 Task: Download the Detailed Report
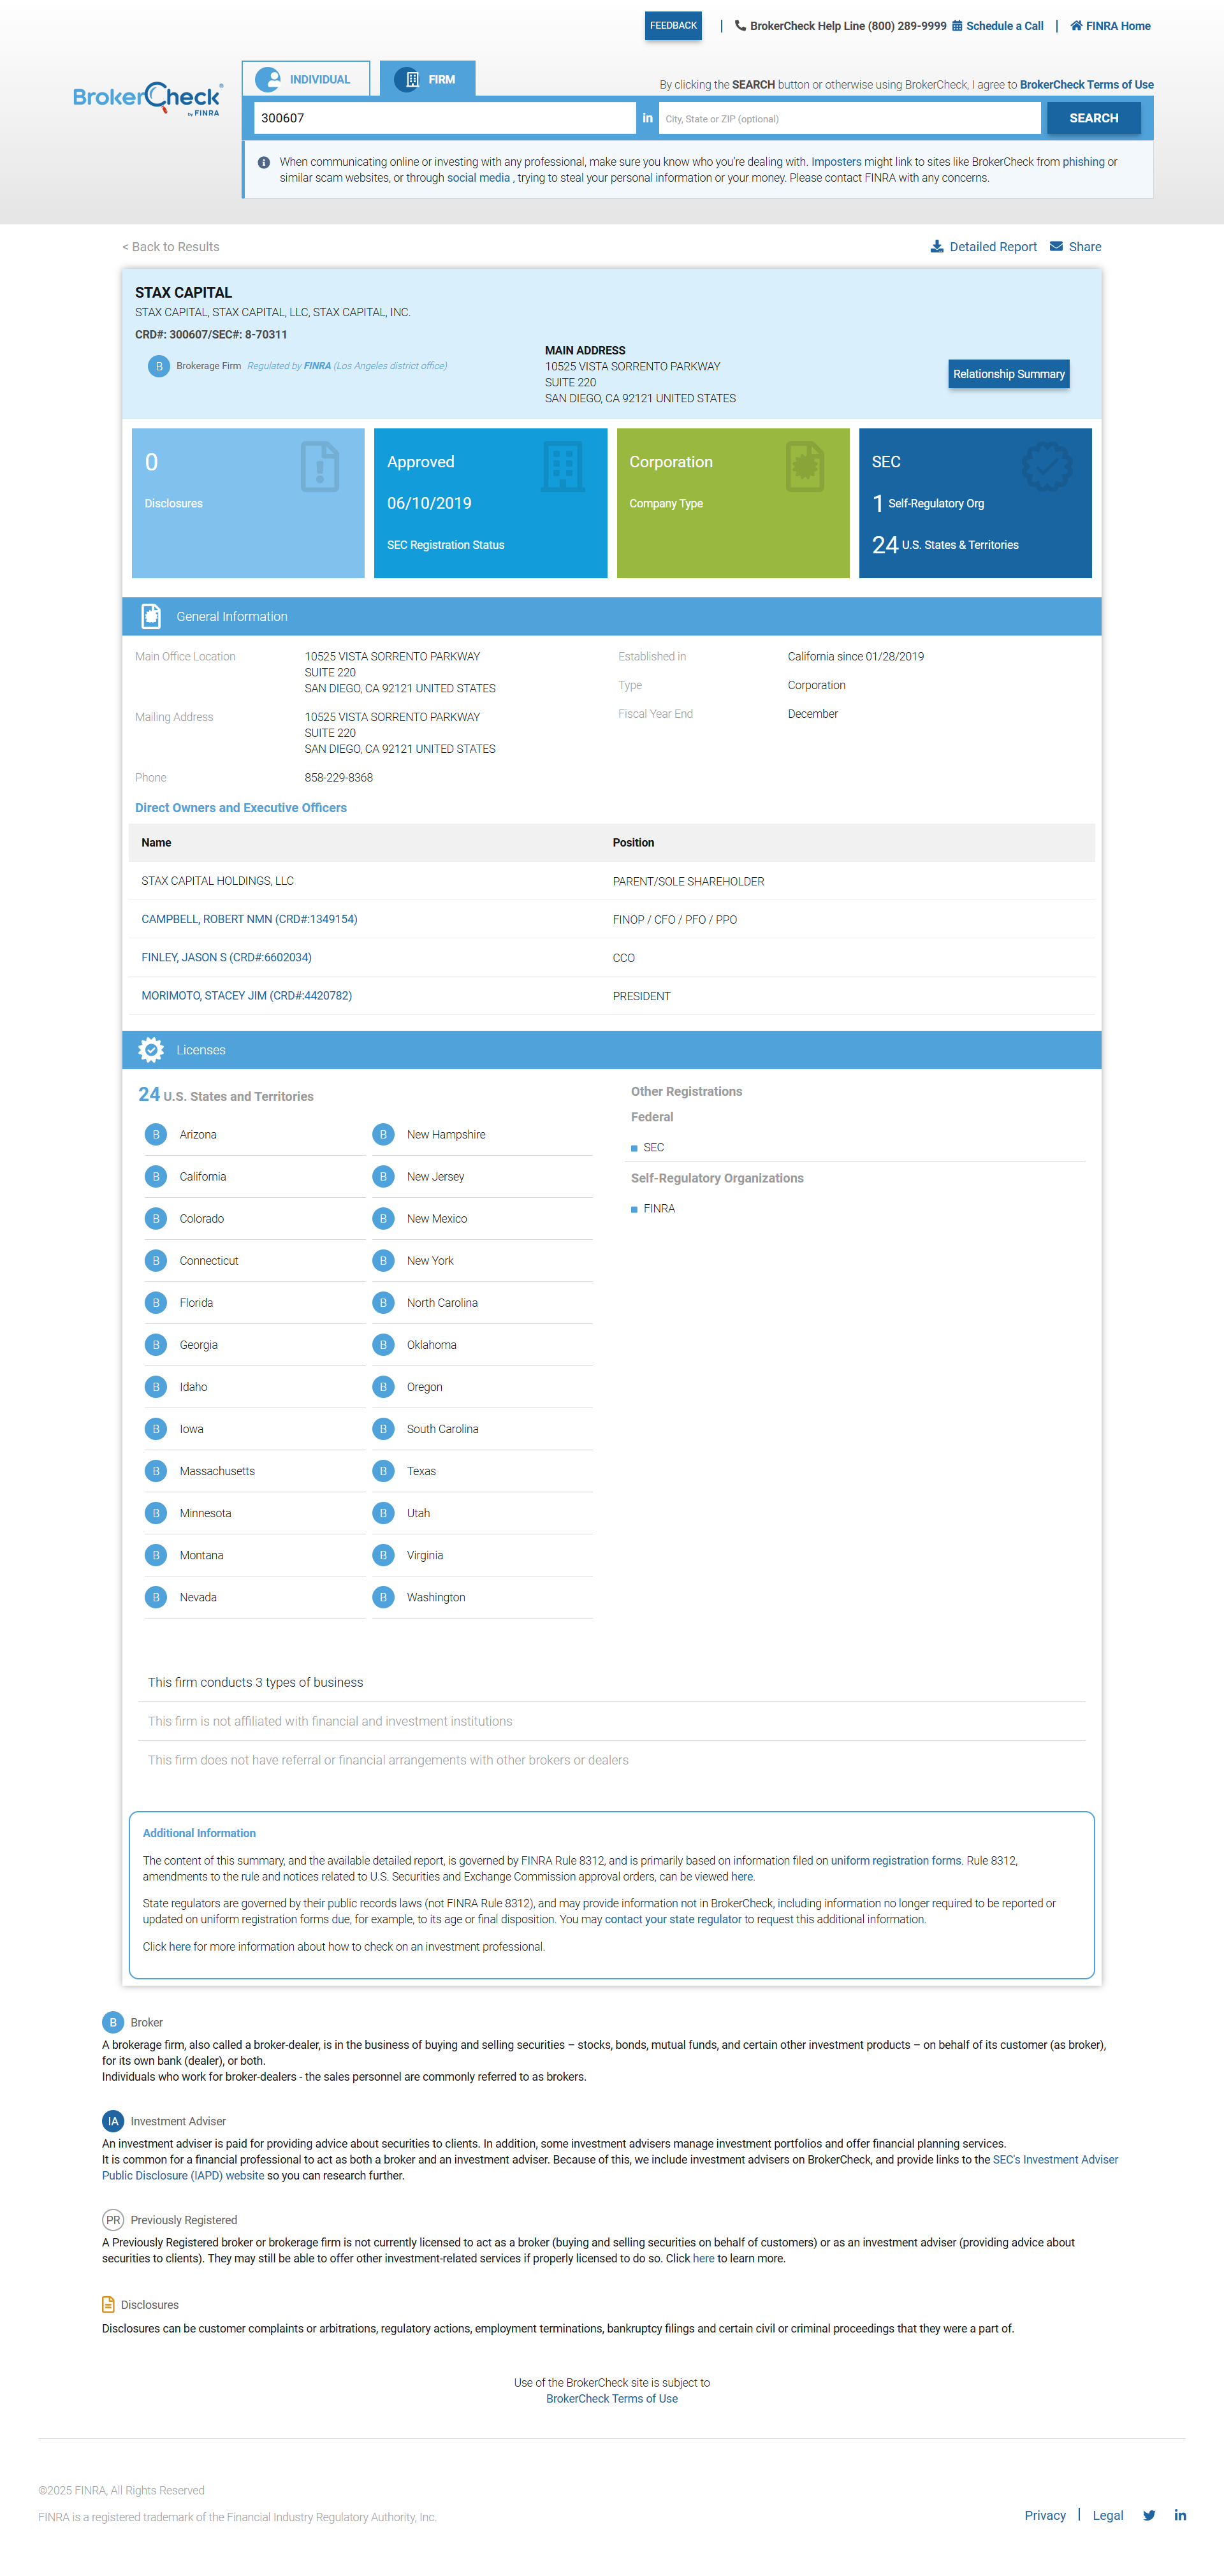[x=984, y=247]
